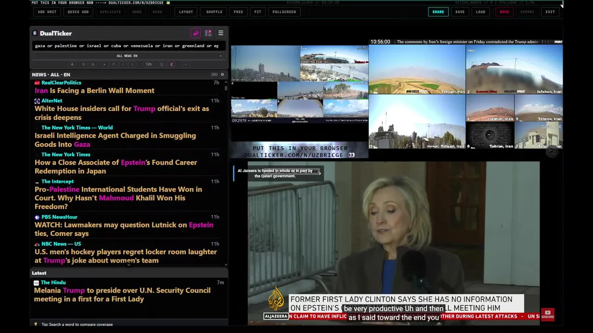Viewport: 593px width, 333px height.
Task: Open the multi-camera webcam grid video
Action: (x=300, y=85)
